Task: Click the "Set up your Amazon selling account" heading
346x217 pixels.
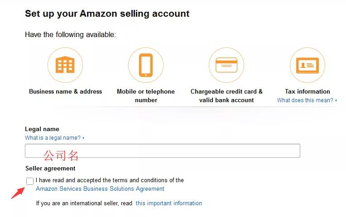Action: 107,14
